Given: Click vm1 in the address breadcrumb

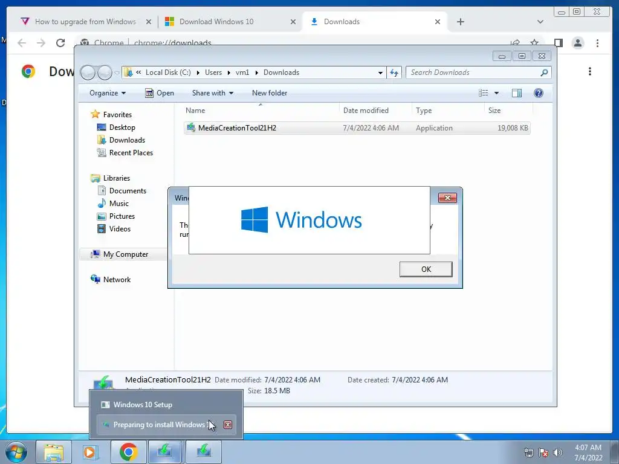Looking at the screenshot, I should click(242, 72).
